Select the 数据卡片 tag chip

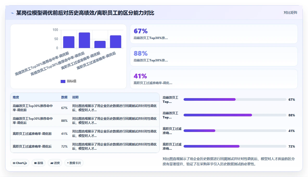click(74, 163)
